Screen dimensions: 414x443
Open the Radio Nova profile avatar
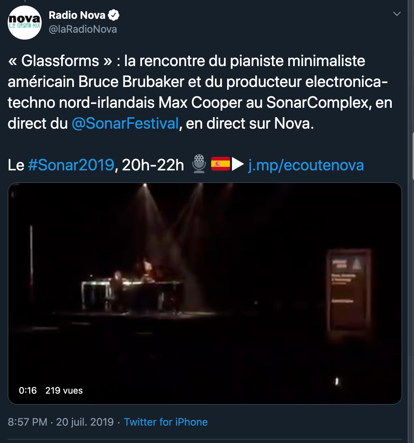[x=25, y=22]
